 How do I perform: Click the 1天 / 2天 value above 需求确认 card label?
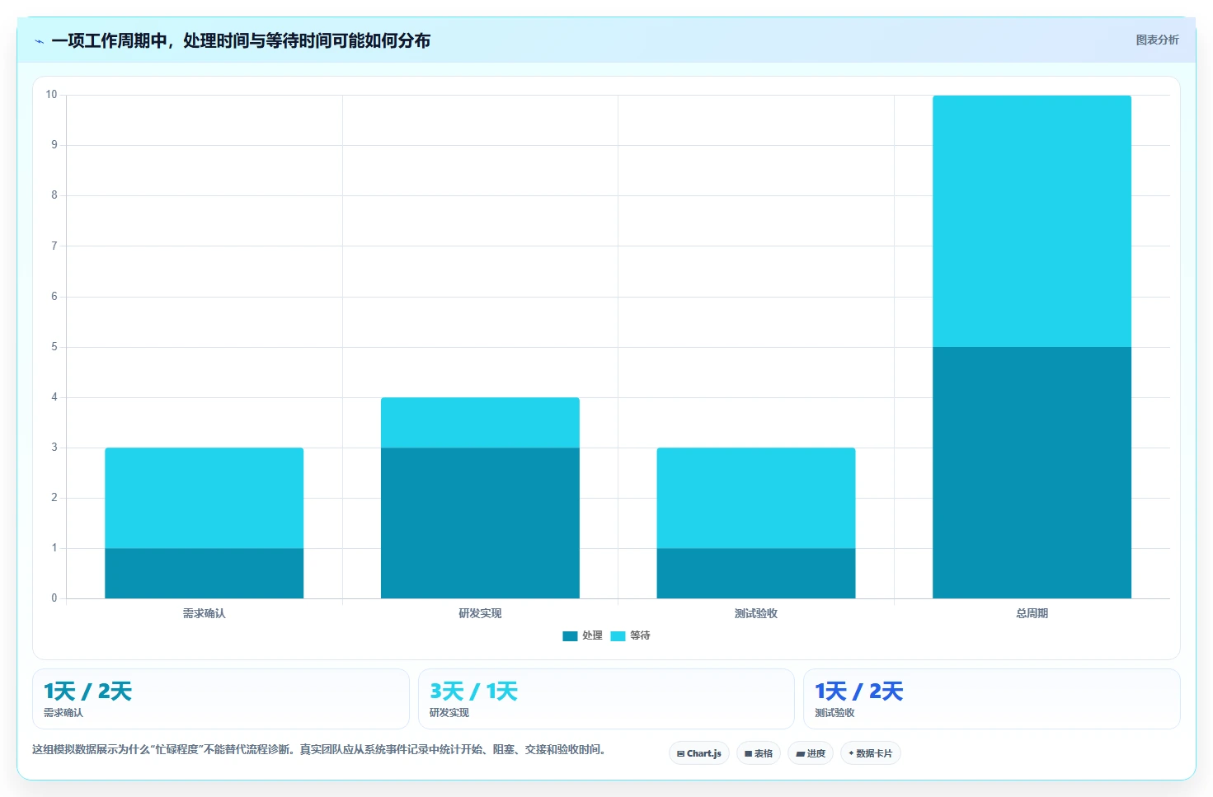(87, 692)
